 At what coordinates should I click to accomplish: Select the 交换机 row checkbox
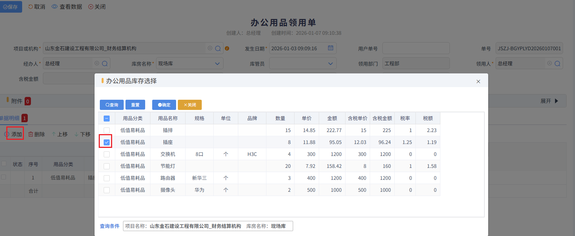[x=107, y=154]
